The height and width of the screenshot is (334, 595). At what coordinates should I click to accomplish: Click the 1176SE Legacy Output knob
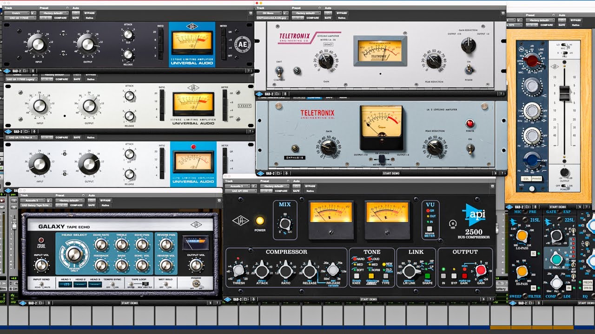[x=89, y=106]
